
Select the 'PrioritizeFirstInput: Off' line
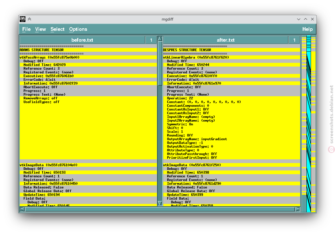click(232, 158)
